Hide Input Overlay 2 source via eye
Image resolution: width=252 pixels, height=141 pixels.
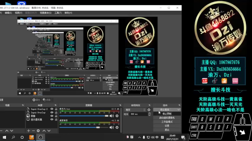tap(52, 109)
